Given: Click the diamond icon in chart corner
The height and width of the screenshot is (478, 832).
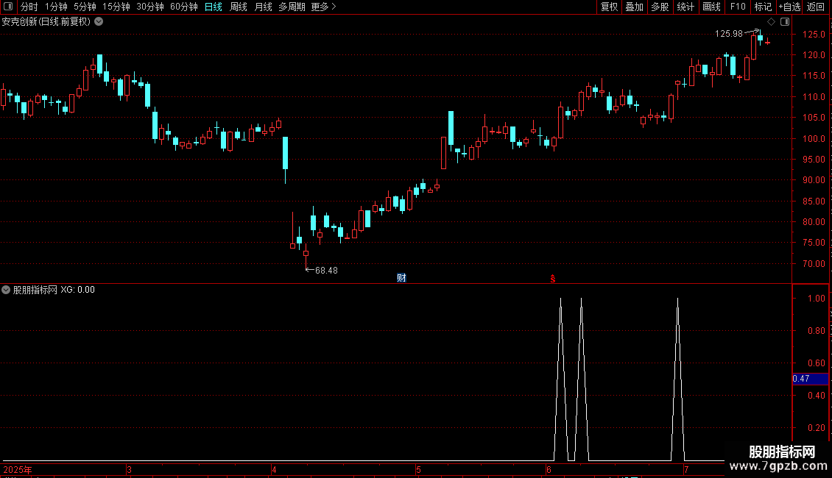Looking at the screenshot, I should coord(772,22).
